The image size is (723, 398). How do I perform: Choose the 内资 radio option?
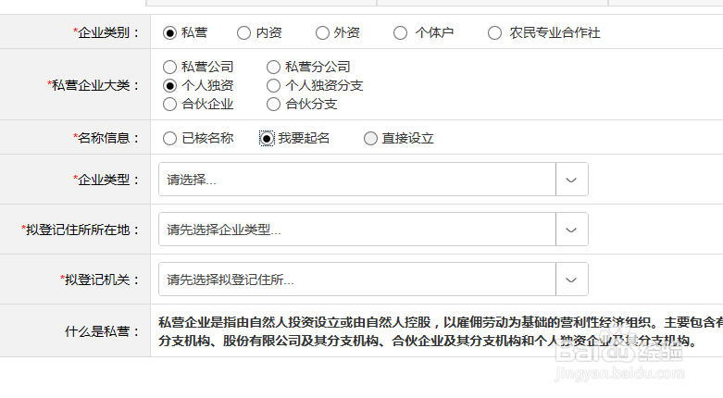(243, 33)
